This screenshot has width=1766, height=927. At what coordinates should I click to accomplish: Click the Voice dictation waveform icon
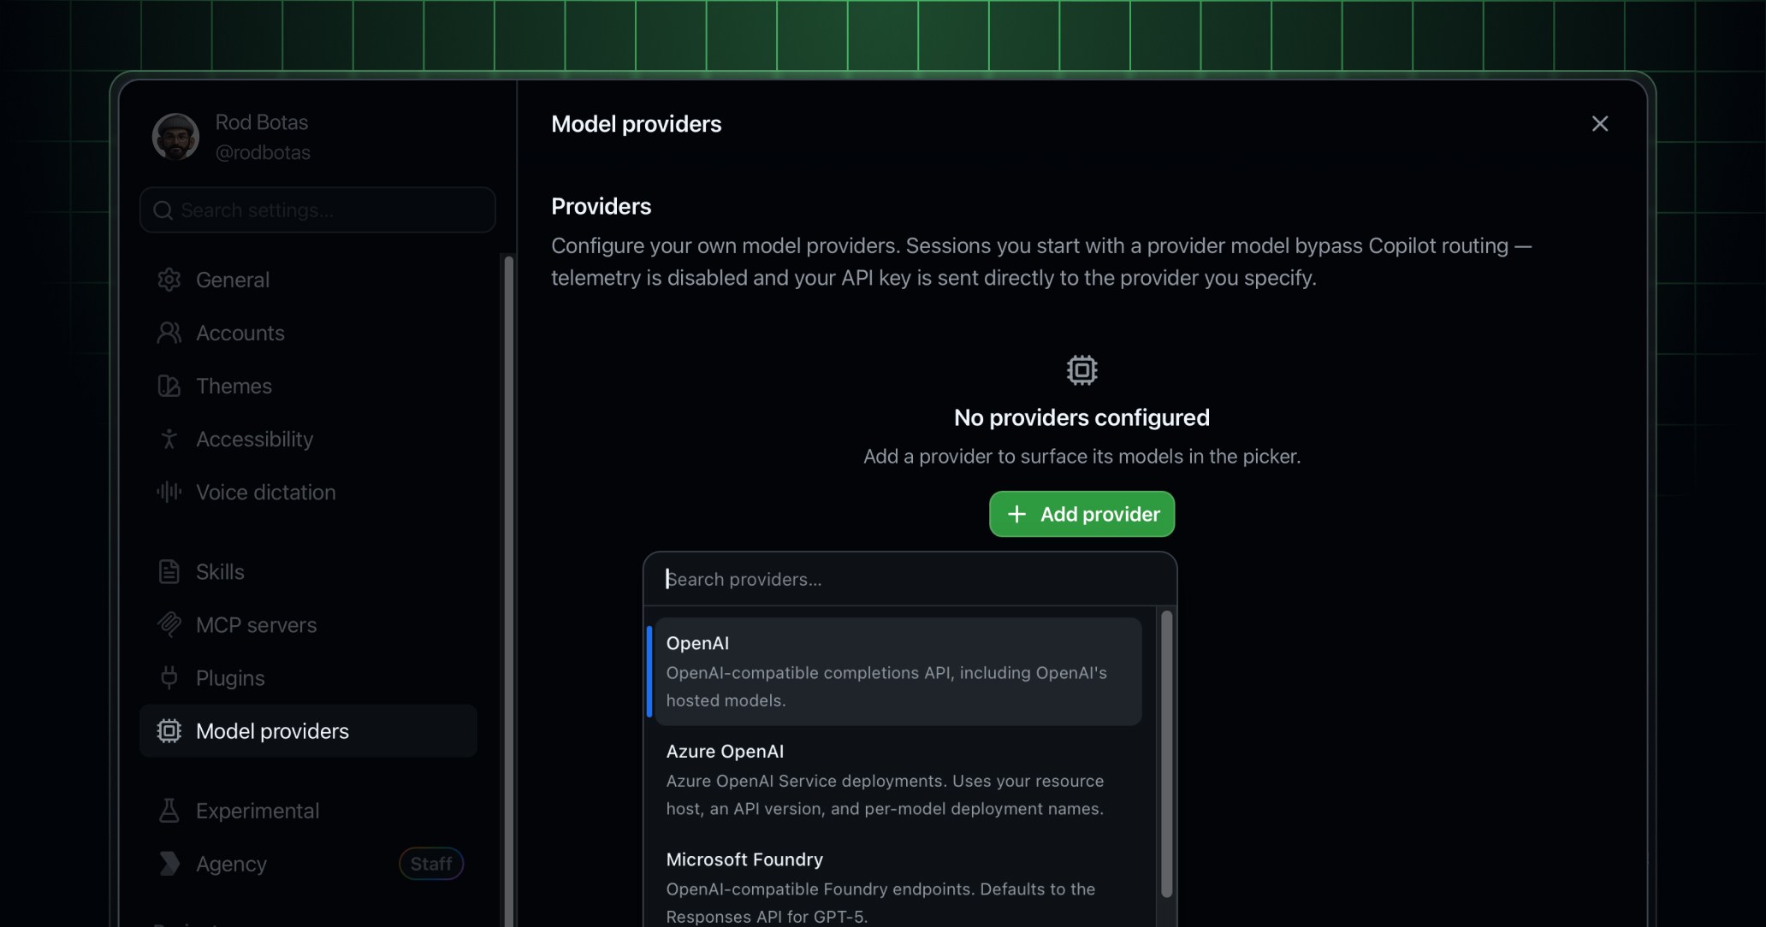point(169,492)
